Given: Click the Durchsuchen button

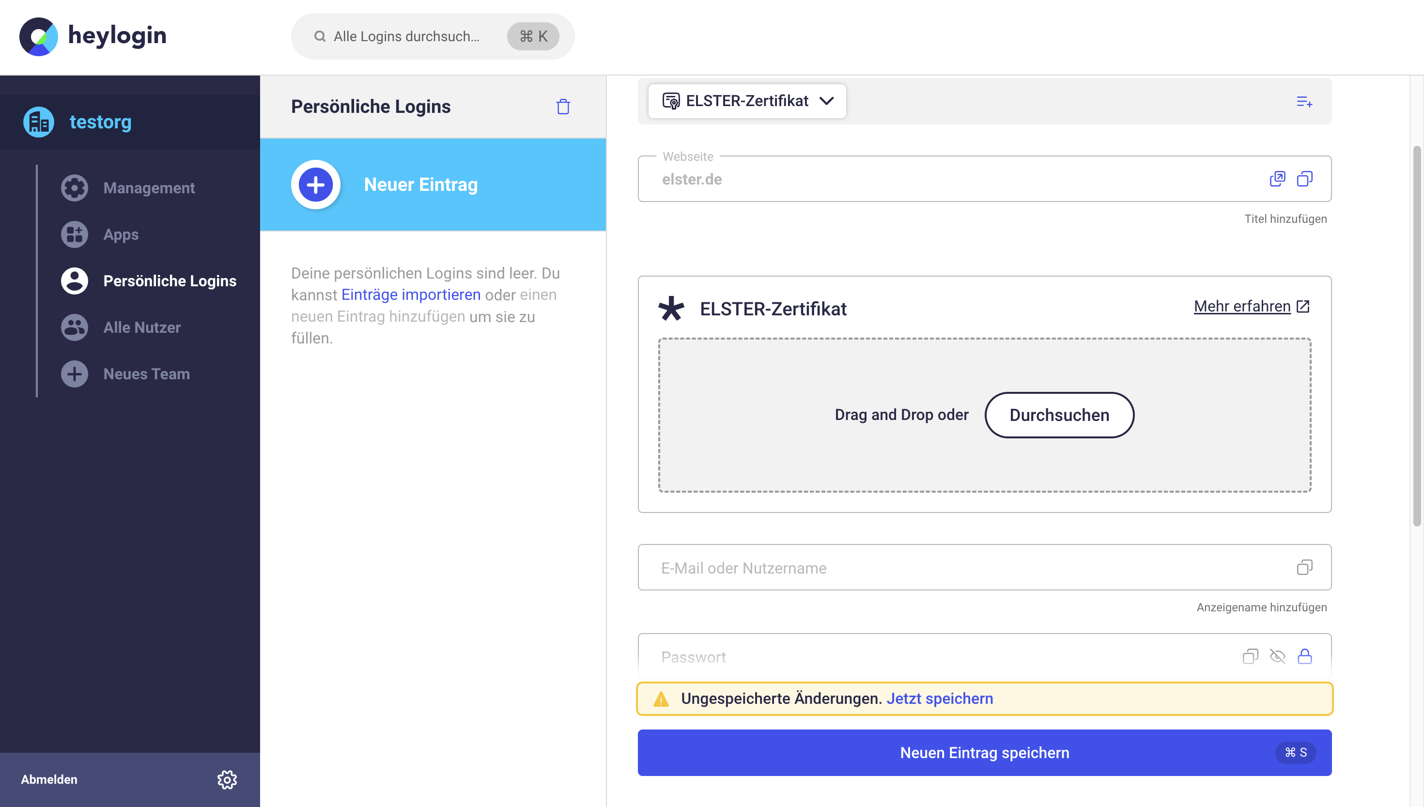Looking at the screenshot, I should coord(1059,415).
